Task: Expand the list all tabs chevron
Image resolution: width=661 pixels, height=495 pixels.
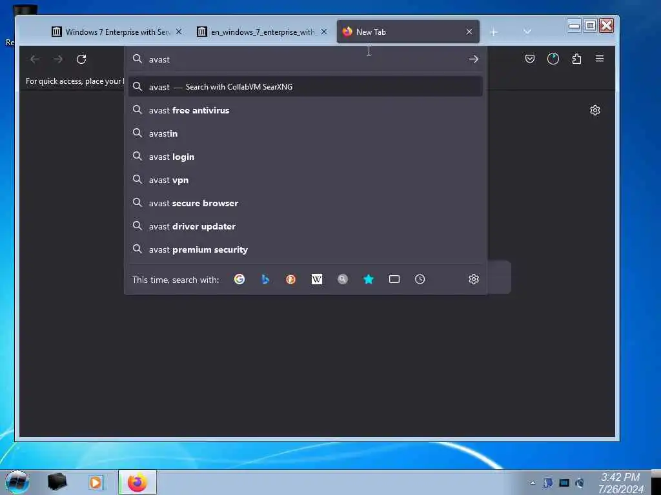Action: pos(527,32)
